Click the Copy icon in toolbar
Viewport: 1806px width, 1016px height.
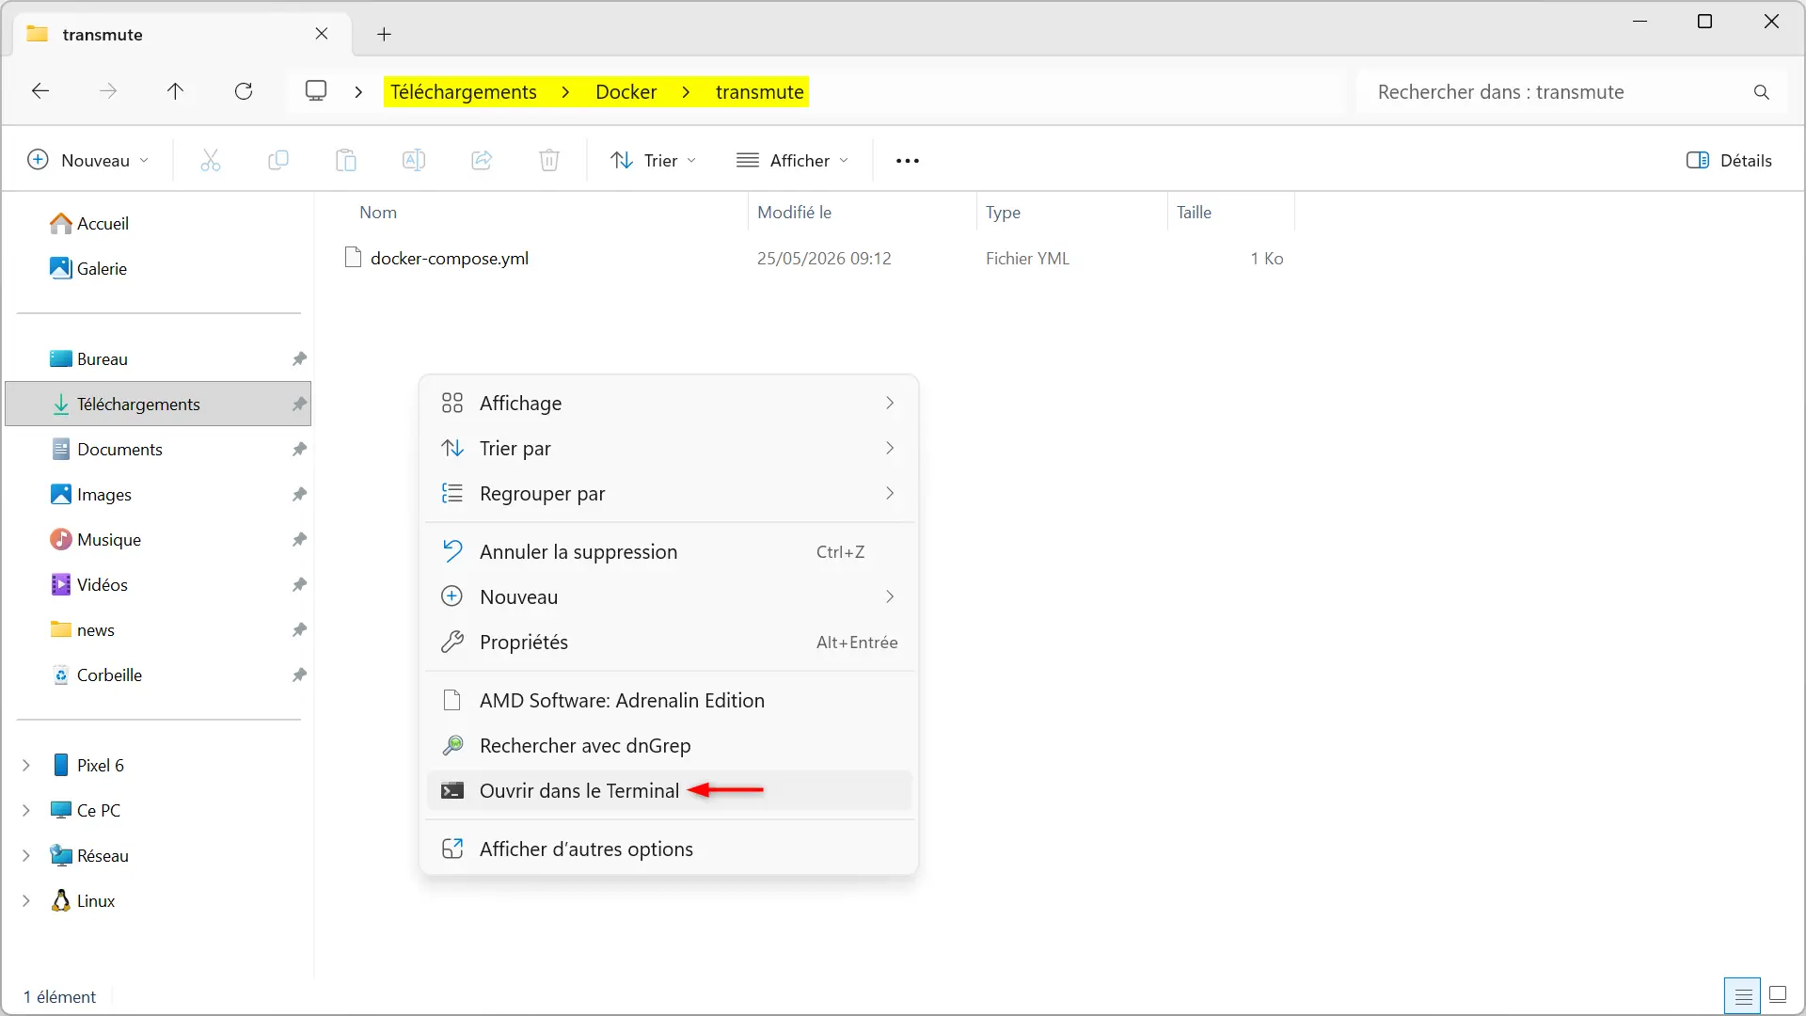tap(278, 161)
